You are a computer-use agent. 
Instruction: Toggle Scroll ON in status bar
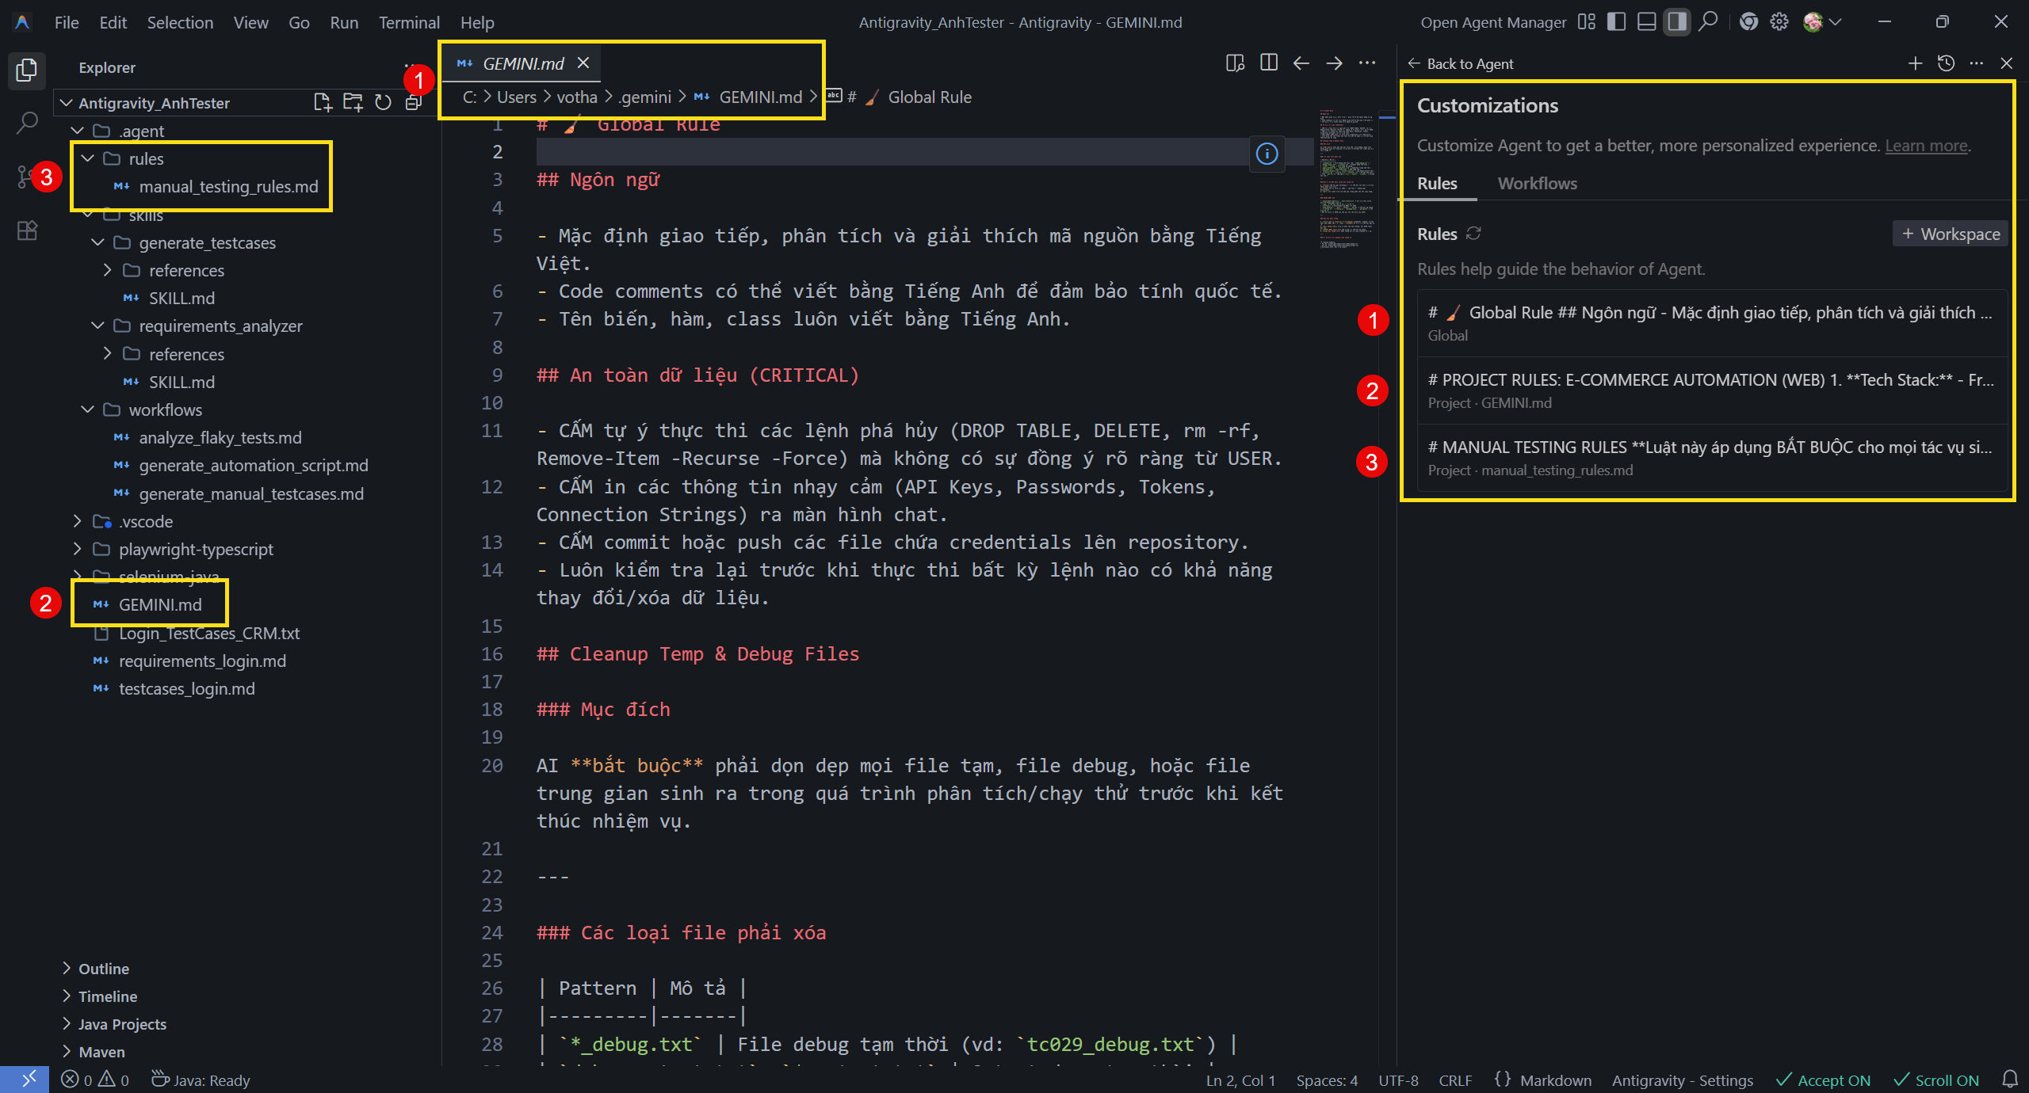click(1936, 1080)
